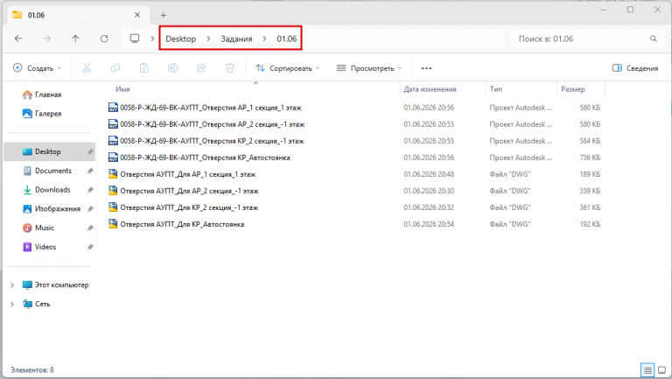Click Desktop in the address breadcrumb

point(181,39)
